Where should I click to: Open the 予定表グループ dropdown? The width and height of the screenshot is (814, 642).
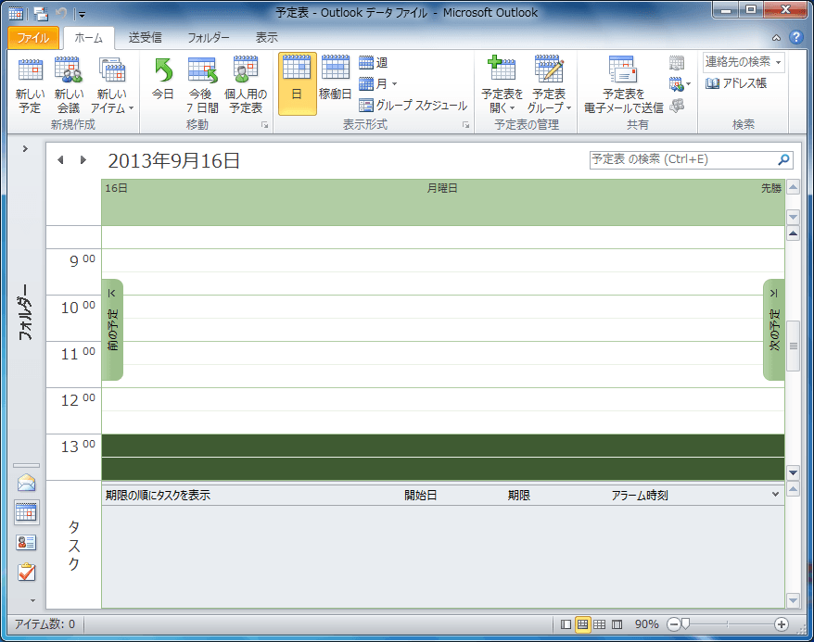click(x=549, y=85)
